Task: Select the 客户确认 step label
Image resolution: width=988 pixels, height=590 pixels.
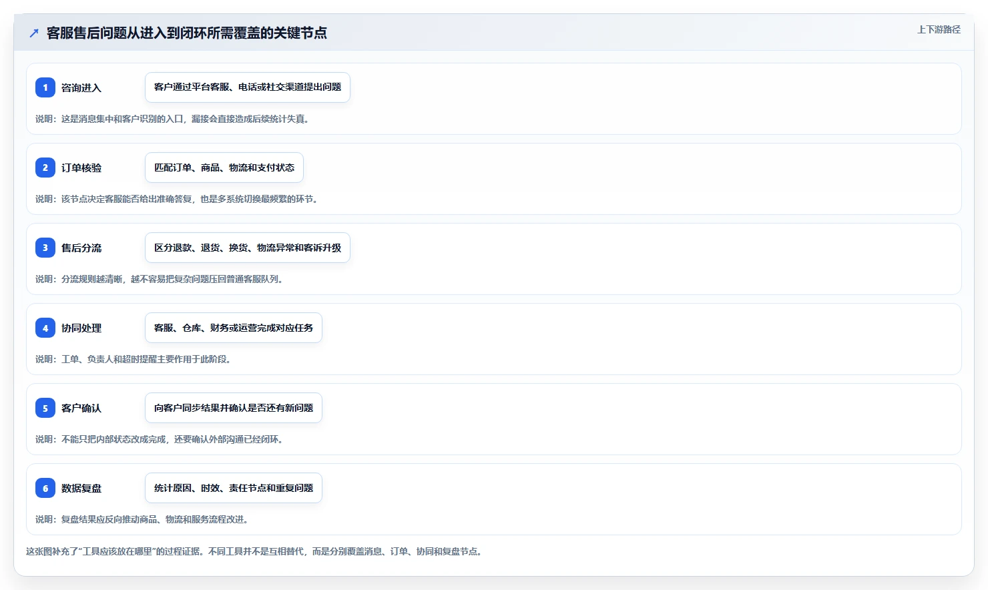Action: pyautogui.click(x=81, y=408)
